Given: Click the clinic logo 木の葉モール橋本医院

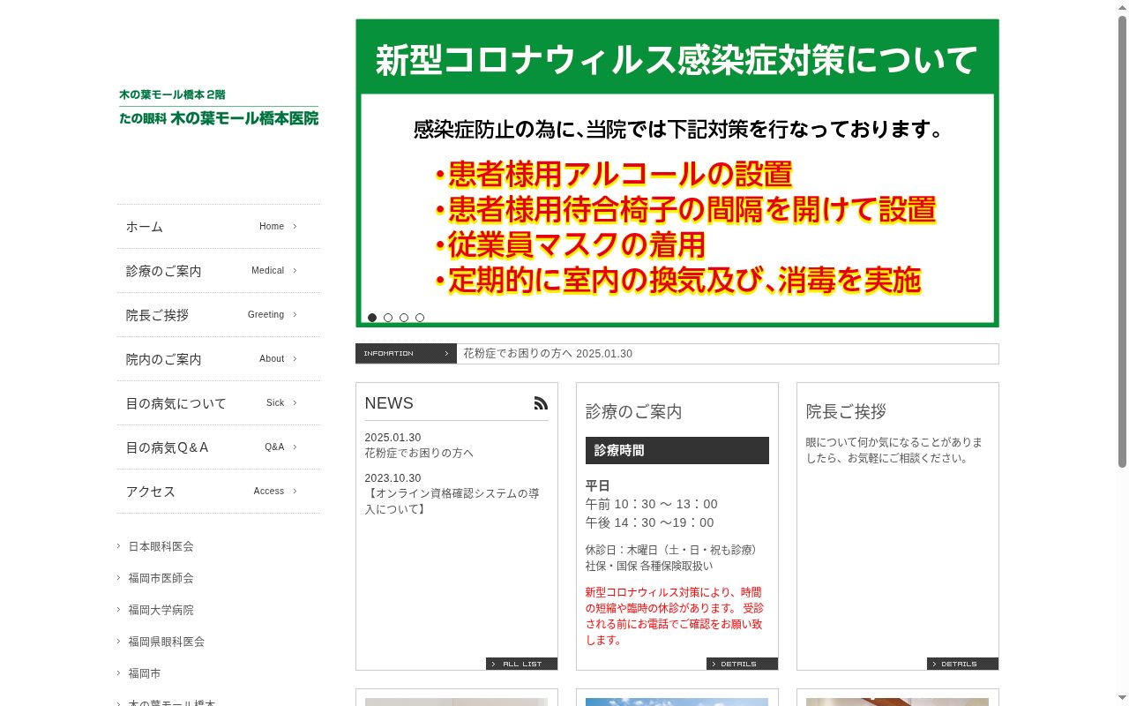Looking at the screenshot, I should pyautogui.click(x=219, y=108).
